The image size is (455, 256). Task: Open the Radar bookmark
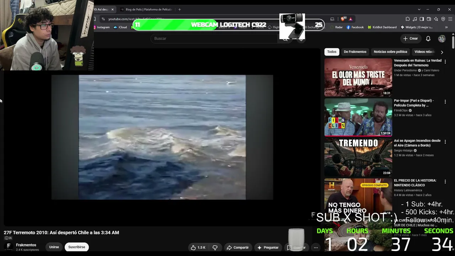tap(336, 27)
